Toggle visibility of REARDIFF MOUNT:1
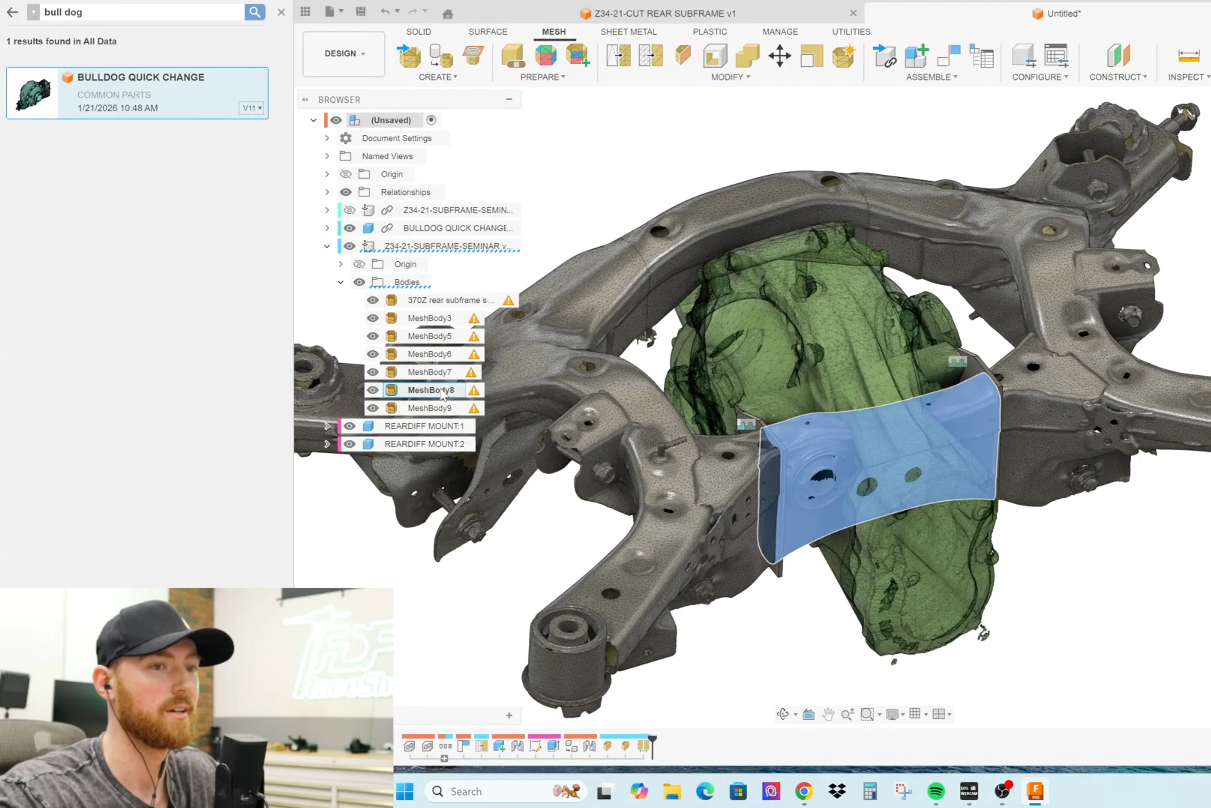Screen dimensions: 1211x808 tap(349, 426)
